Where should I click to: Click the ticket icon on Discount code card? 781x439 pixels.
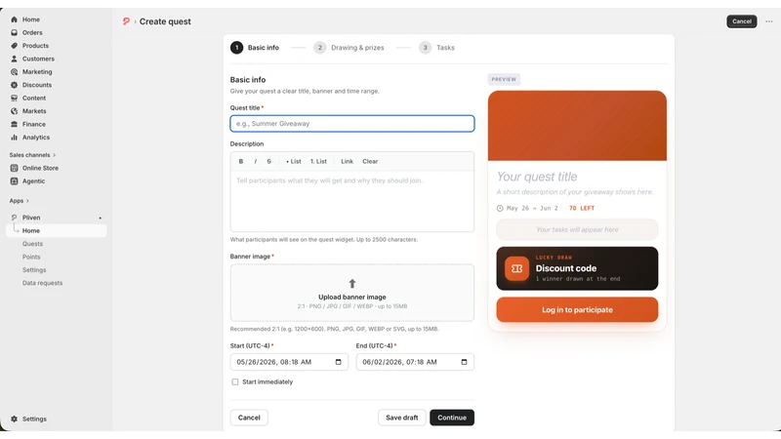[x=517, y=269]
